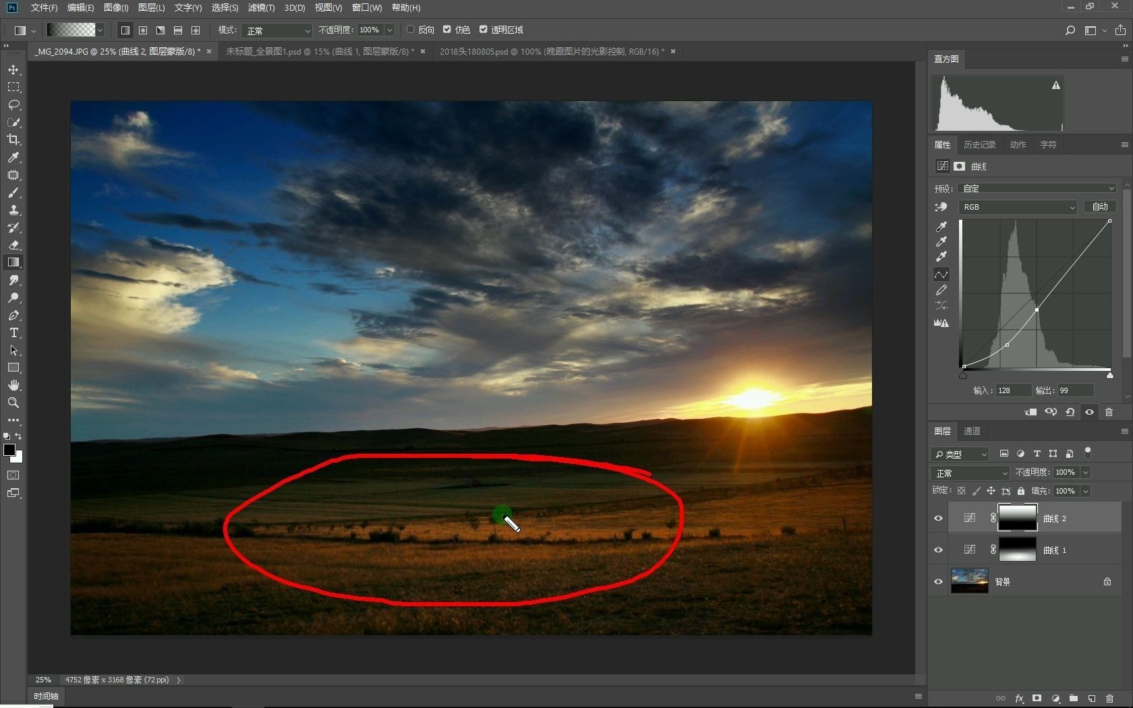Hide the 曲线 2 layer

938,519
